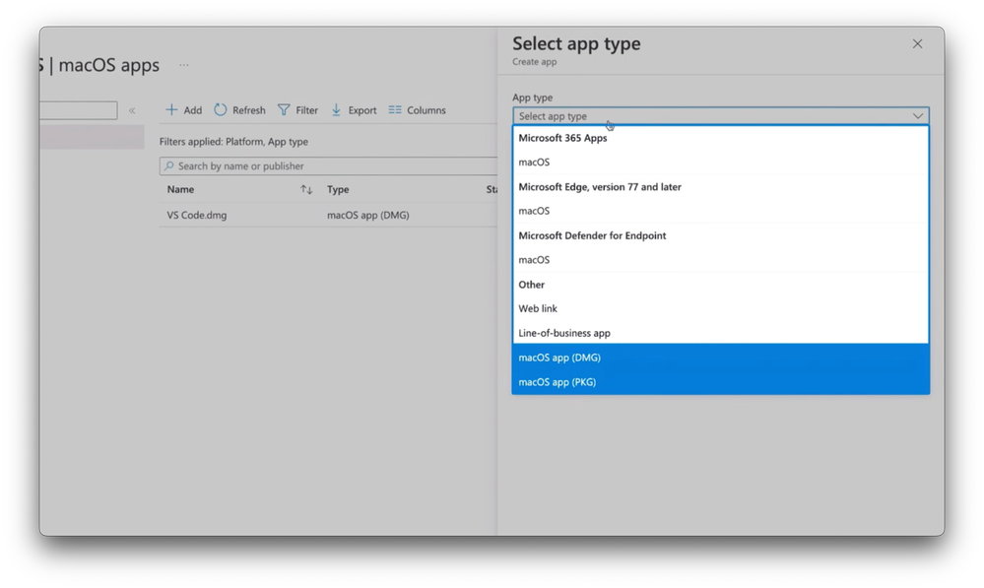
Task: Choose macOS under Microsoft 365 Apps
Action: 535,162
